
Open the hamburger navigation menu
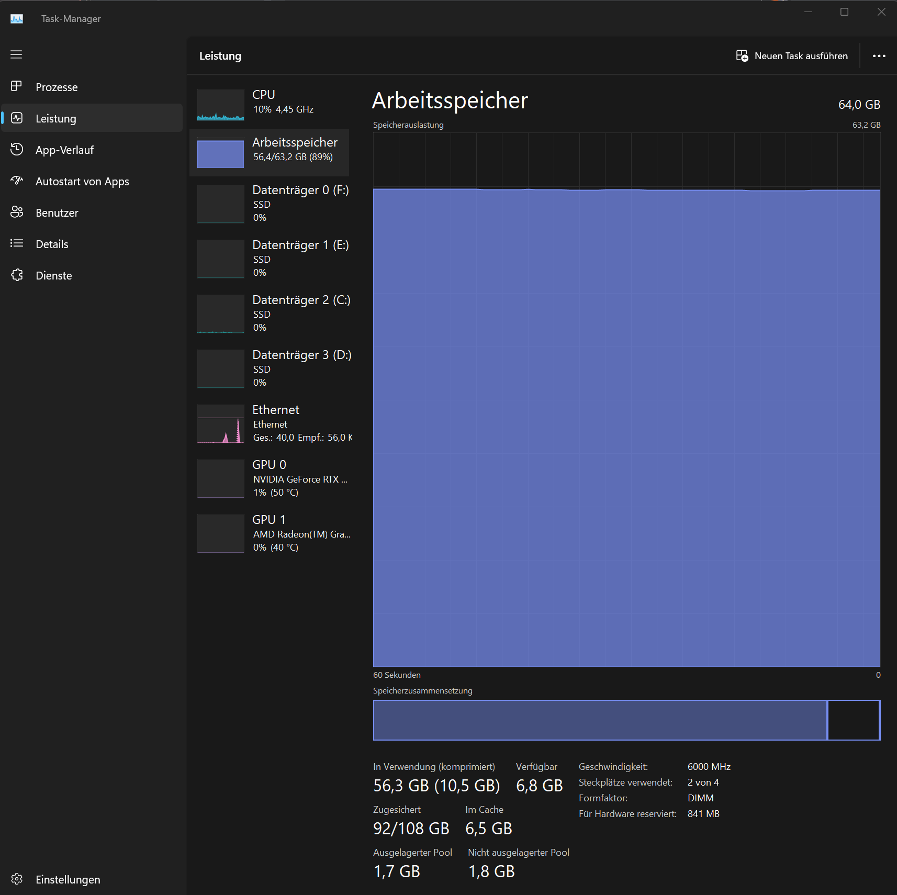click(16, 54)
